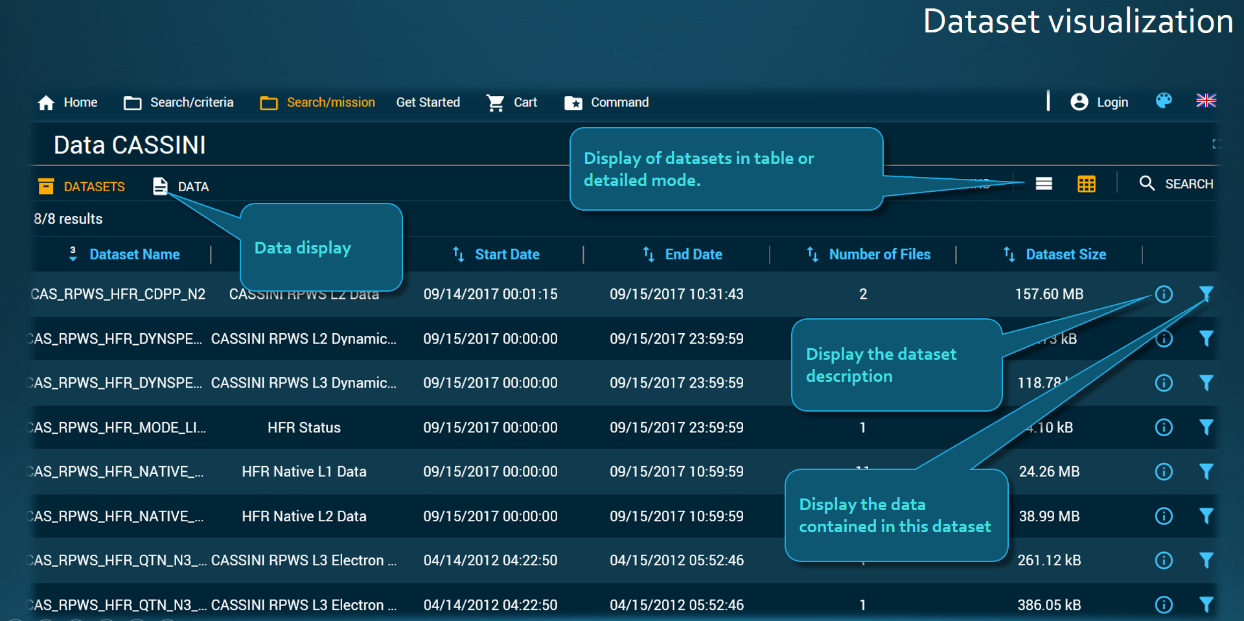This screenshot has height=621, width=1244.
Task: Change language via UK flag icon
Action: click(1206, 100)
